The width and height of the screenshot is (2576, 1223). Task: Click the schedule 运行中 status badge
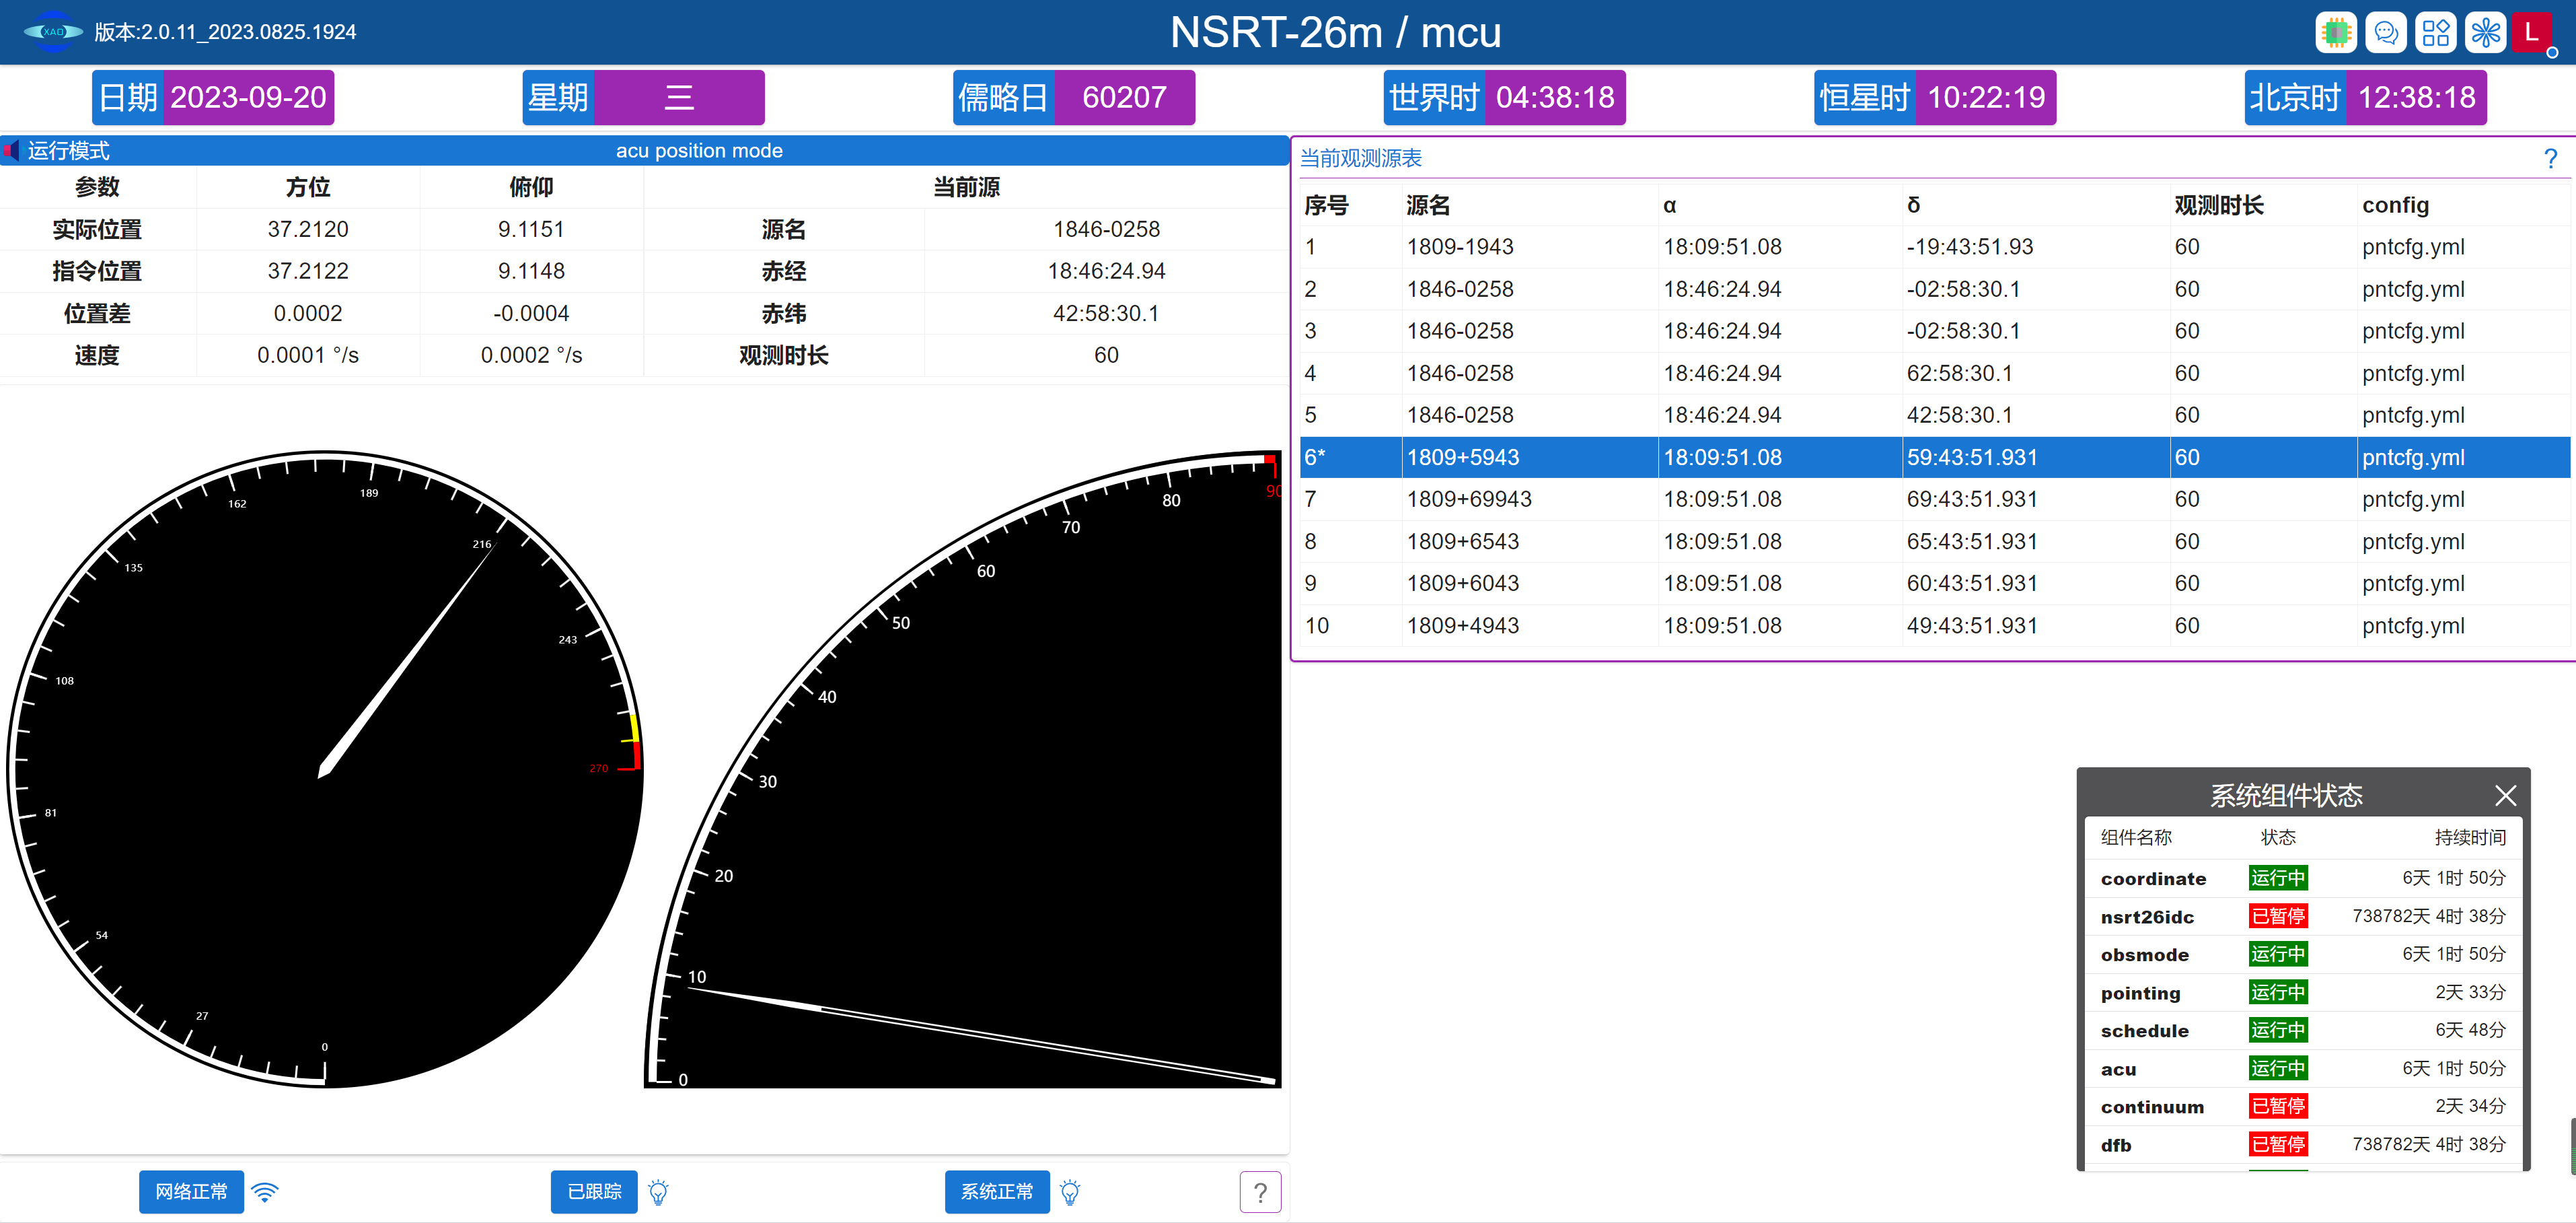point(2278,1030)
